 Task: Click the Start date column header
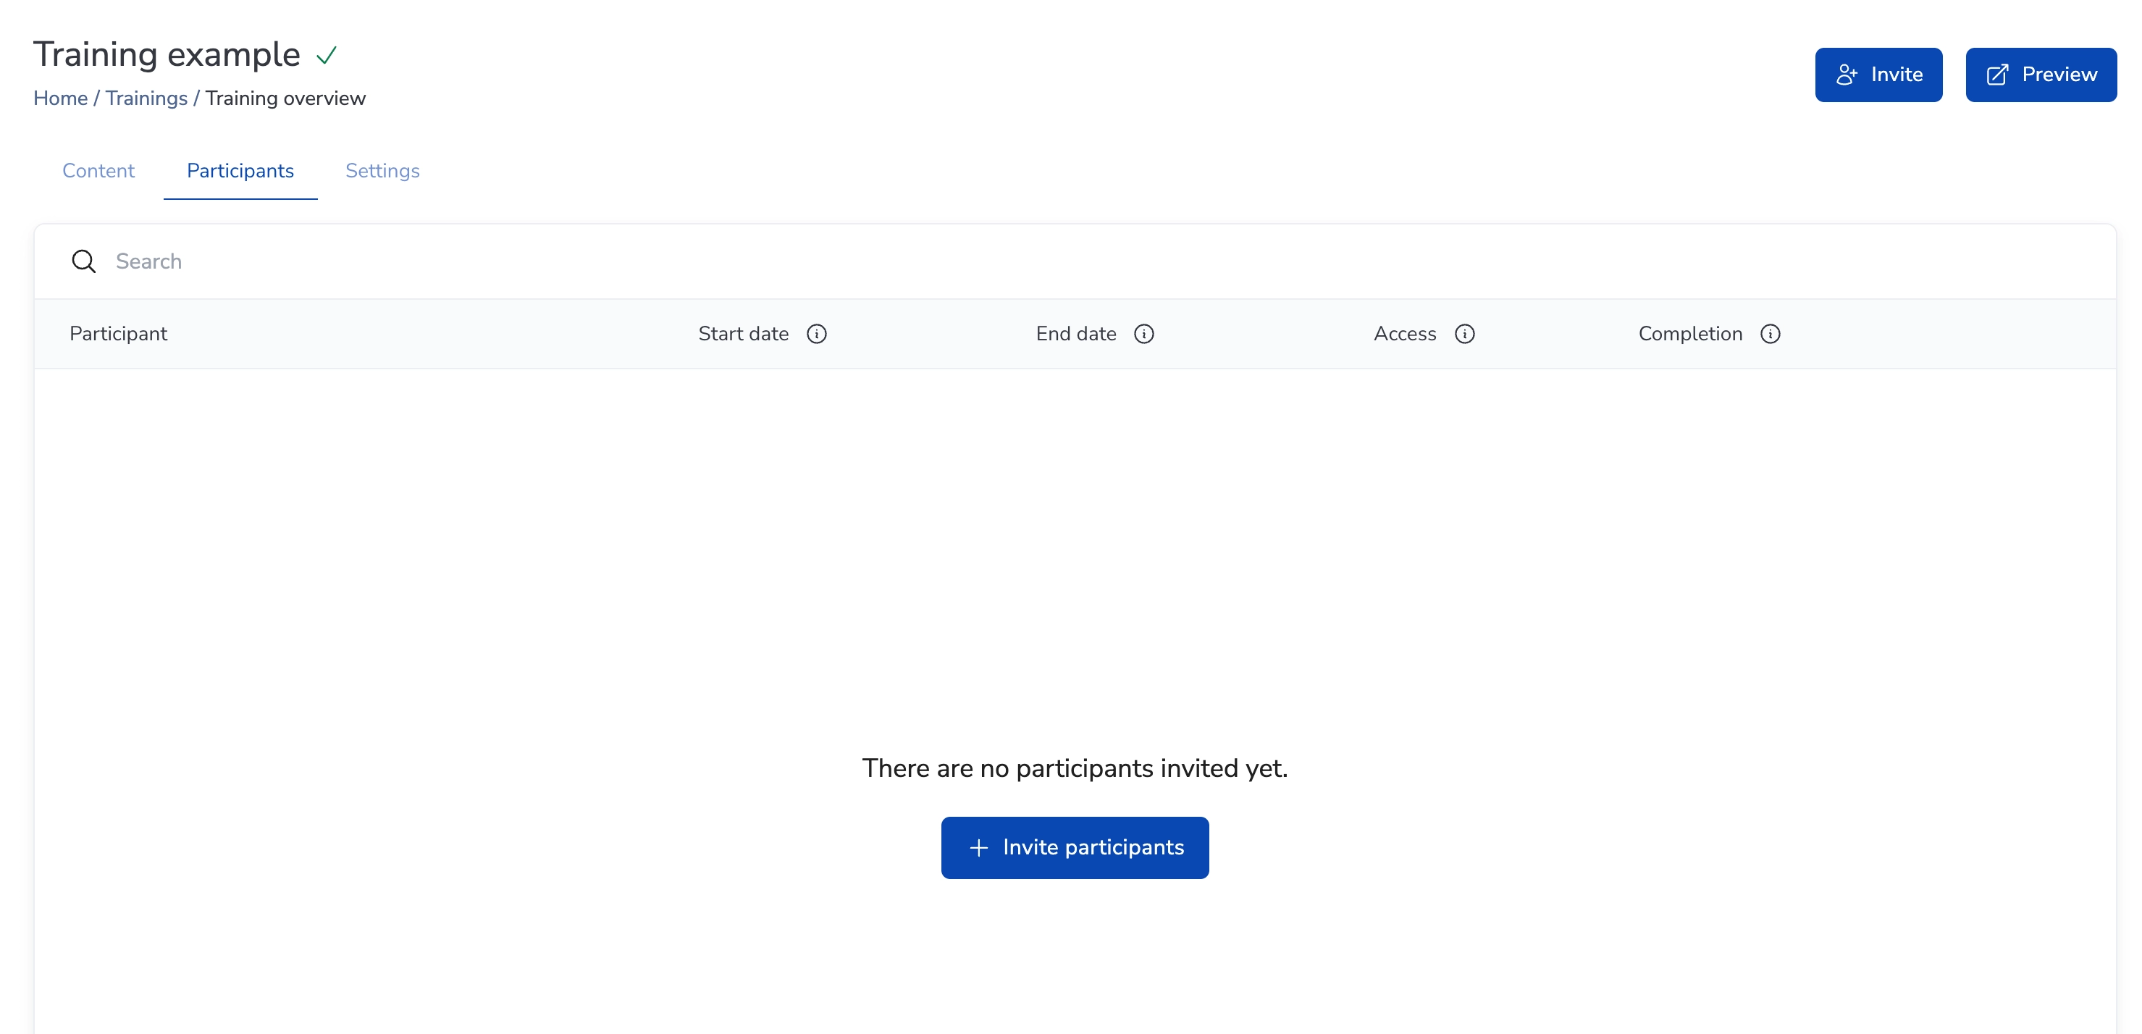click(742, 333)
